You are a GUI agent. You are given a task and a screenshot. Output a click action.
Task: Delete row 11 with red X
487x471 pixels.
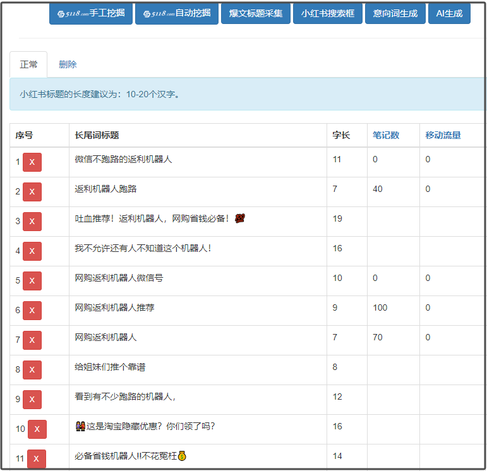(x=37, y=458)
